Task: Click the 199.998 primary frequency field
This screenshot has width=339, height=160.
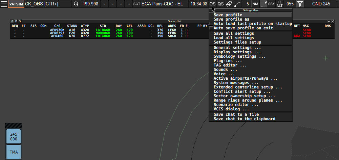Action: coord(90,4)
